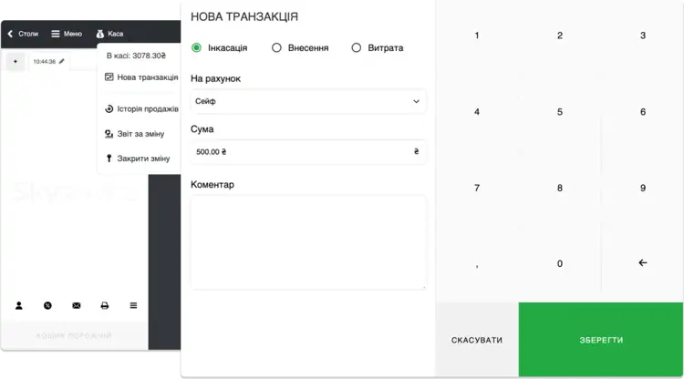Open the Каса money bag menu
This screenshot has width=684, height=379.
point(110,34)
